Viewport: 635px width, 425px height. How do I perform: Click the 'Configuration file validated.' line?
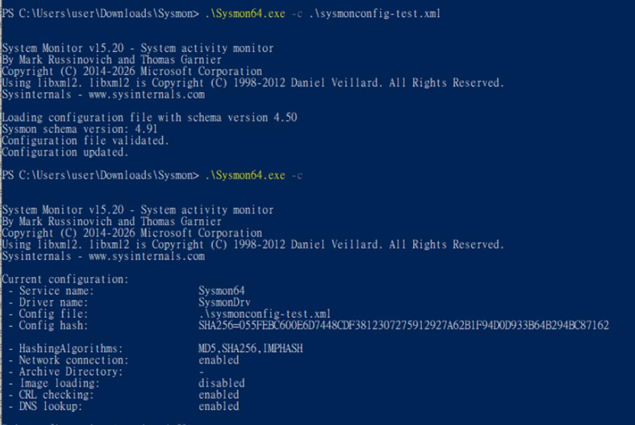pos(86,140)
